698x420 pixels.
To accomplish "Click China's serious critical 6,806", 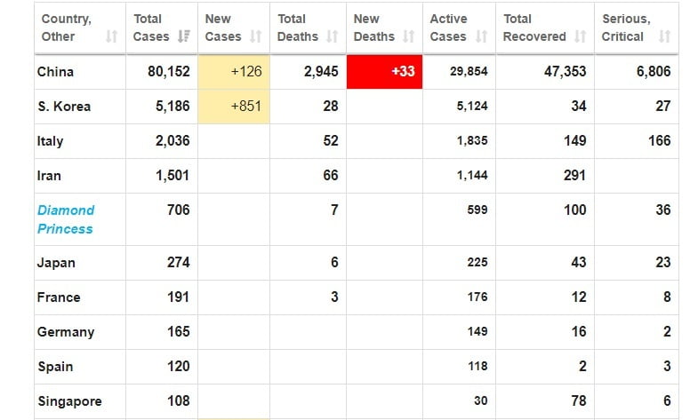I will (654, 72).
